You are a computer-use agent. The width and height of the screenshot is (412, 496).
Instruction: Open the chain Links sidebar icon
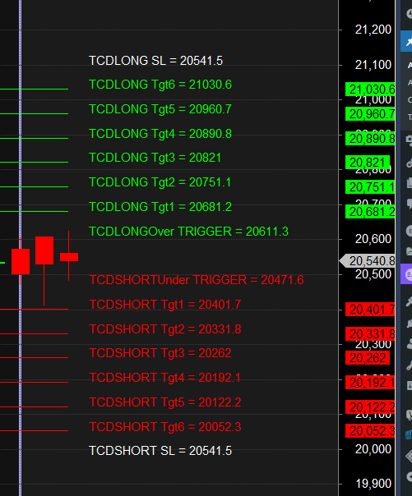click(409, 163)
